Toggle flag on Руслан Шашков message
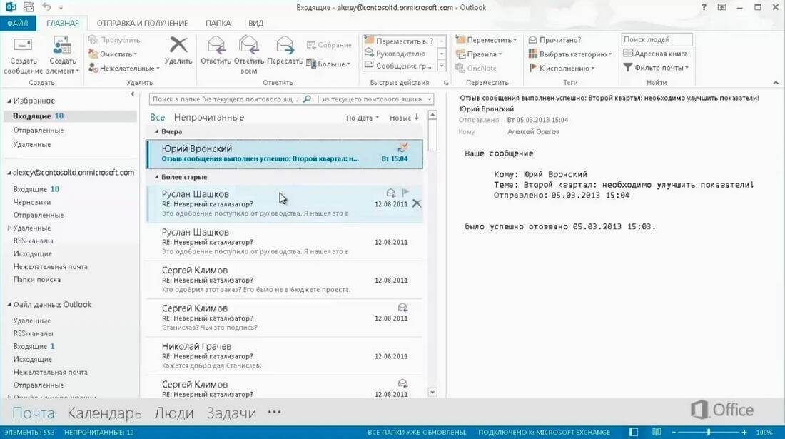 (x=405, y=193)
